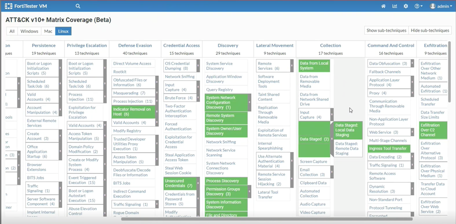Expand Scheduled Task/Job handle under Persistence
The image size is (456, 224).
[x=60, y=84]
